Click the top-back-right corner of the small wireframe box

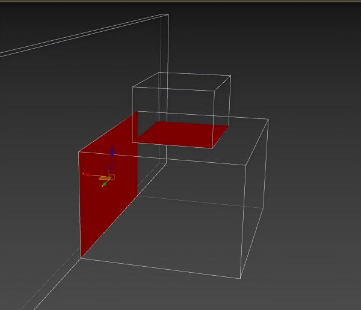coord(230,76)
